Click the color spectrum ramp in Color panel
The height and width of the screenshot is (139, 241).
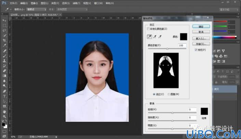(x=225, y=37)
